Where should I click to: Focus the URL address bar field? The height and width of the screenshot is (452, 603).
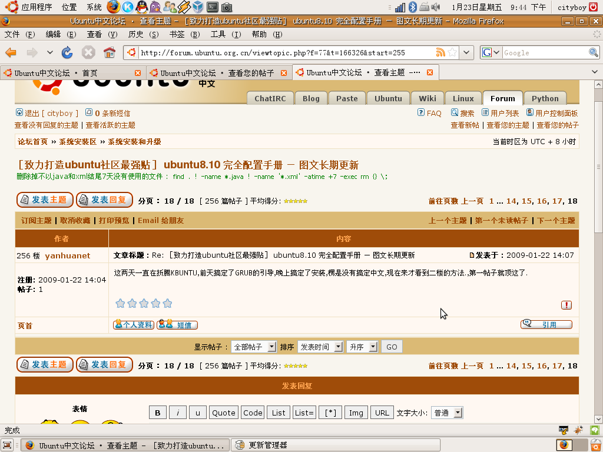click(x=287, y=52)
